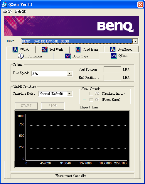Click the 'Disc Speed:' label

(21, 73)
